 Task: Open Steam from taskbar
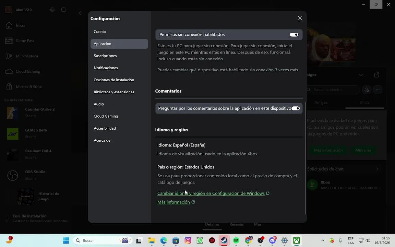click(x=224, y=240)
